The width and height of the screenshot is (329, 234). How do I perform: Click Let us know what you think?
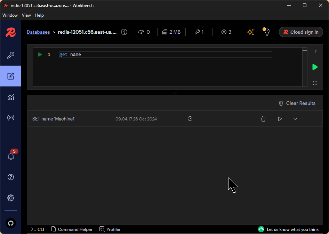coord(289,229)
